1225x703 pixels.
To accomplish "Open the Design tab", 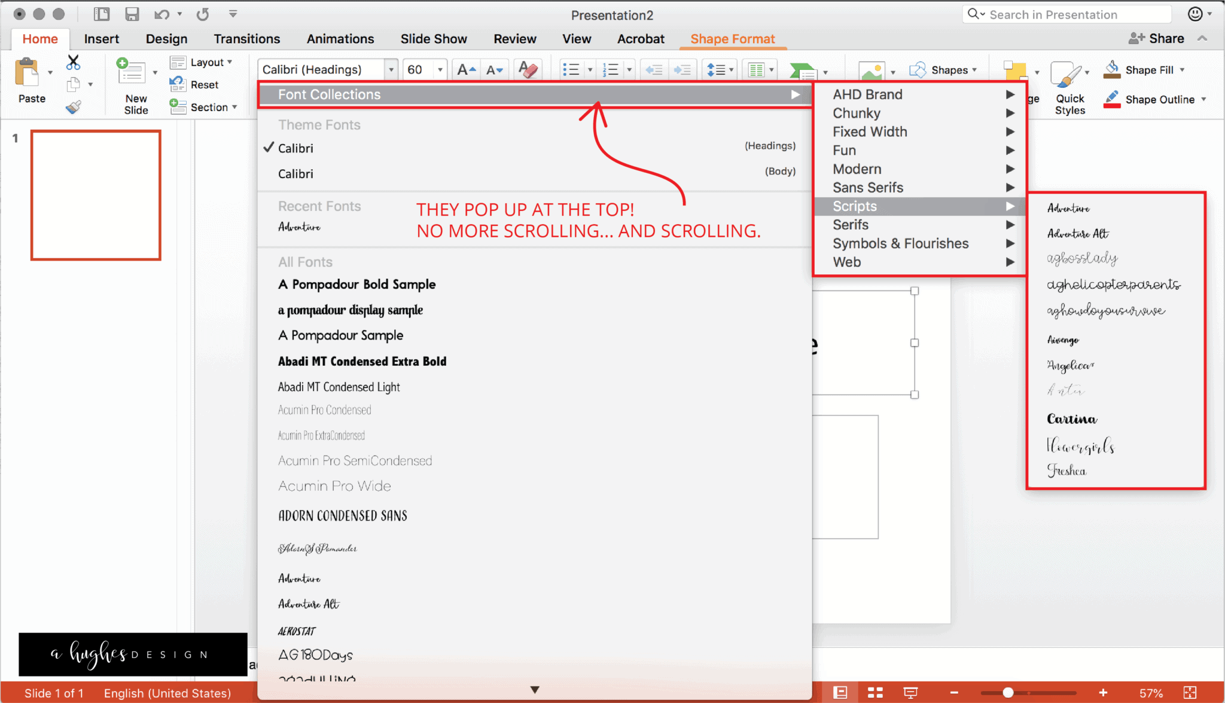I will click(166, 39).
